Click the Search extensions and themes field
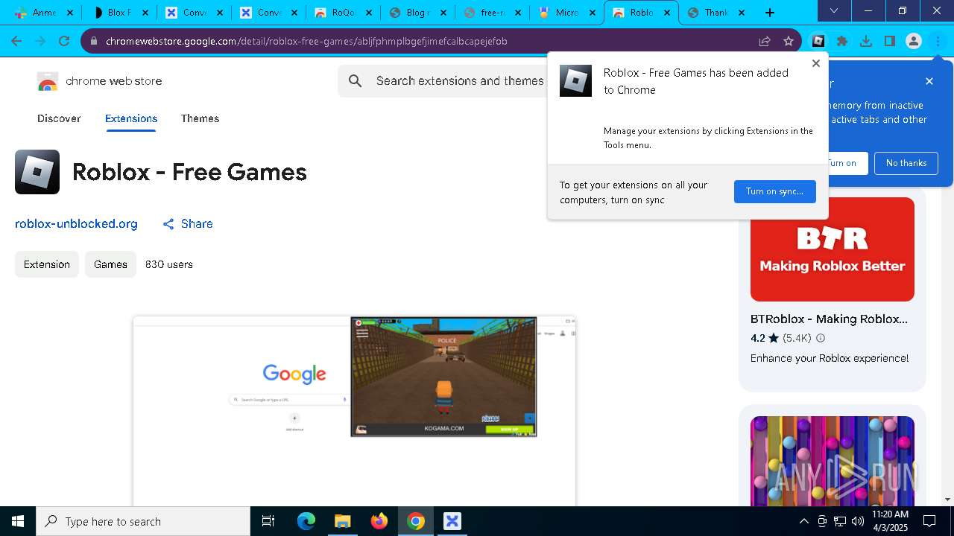 460,81
